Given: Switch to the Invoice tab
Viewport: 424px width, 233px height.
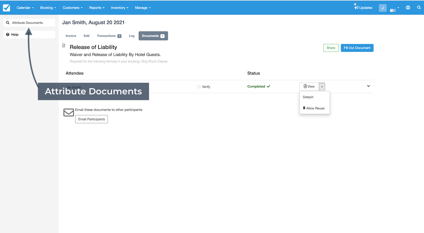Looking at the screenshot, I should click(71, 36).
